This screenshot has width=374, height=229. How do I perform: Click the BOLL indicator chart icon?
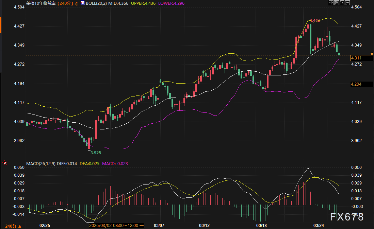click(x=82, y=3)
